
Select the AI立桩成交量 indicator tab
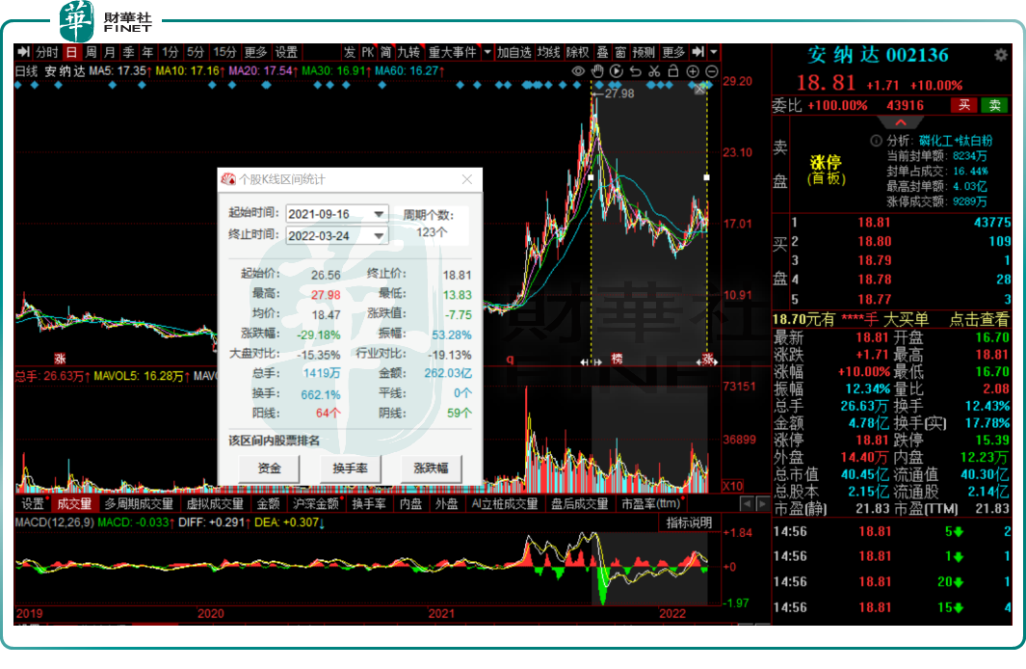(x=505, y=503)
